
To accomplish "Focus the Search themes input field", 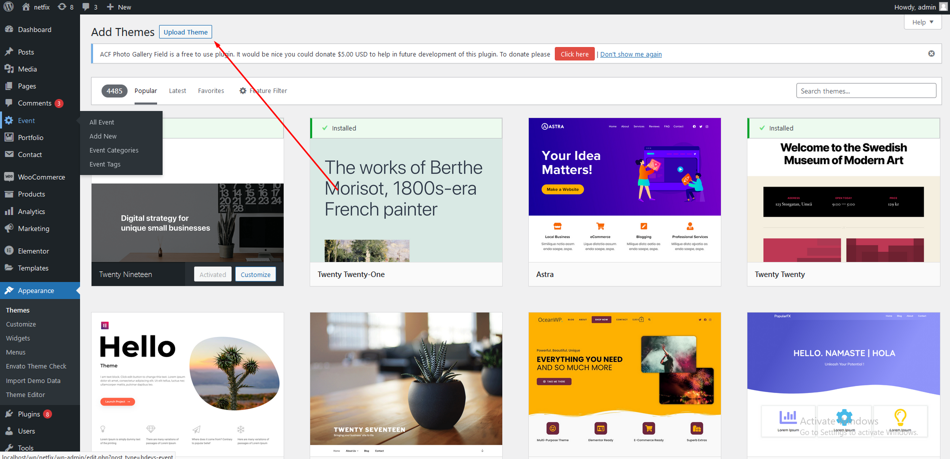I will (866, 91).
